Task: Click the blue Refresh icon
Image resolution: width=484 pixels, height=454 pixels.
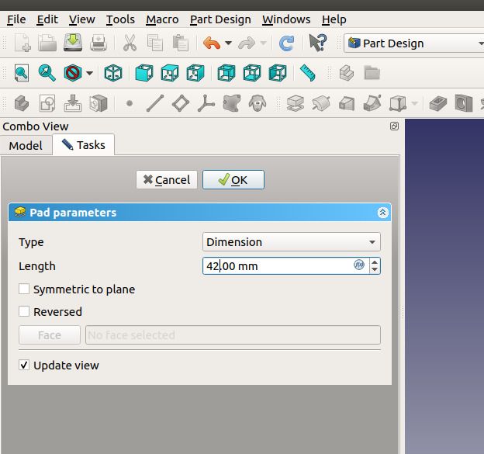Action: 286,43
